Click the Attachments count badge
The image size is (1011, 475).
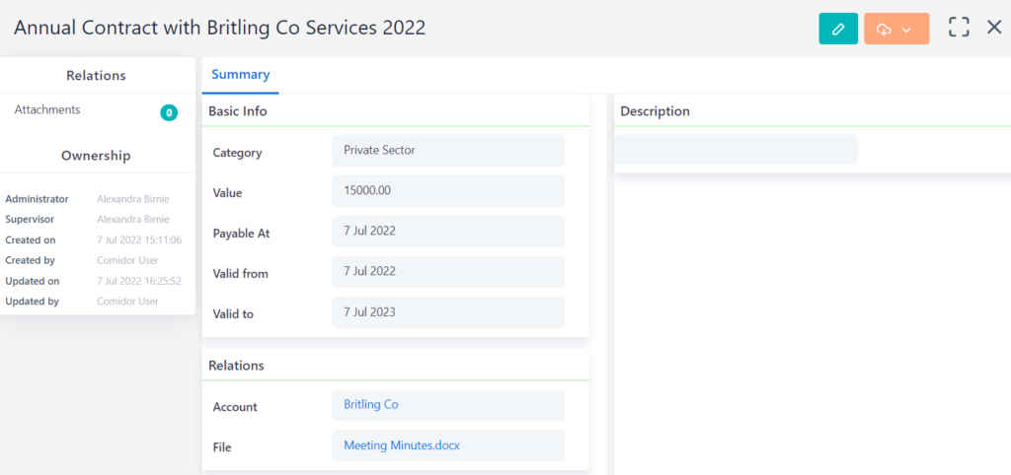169,112
